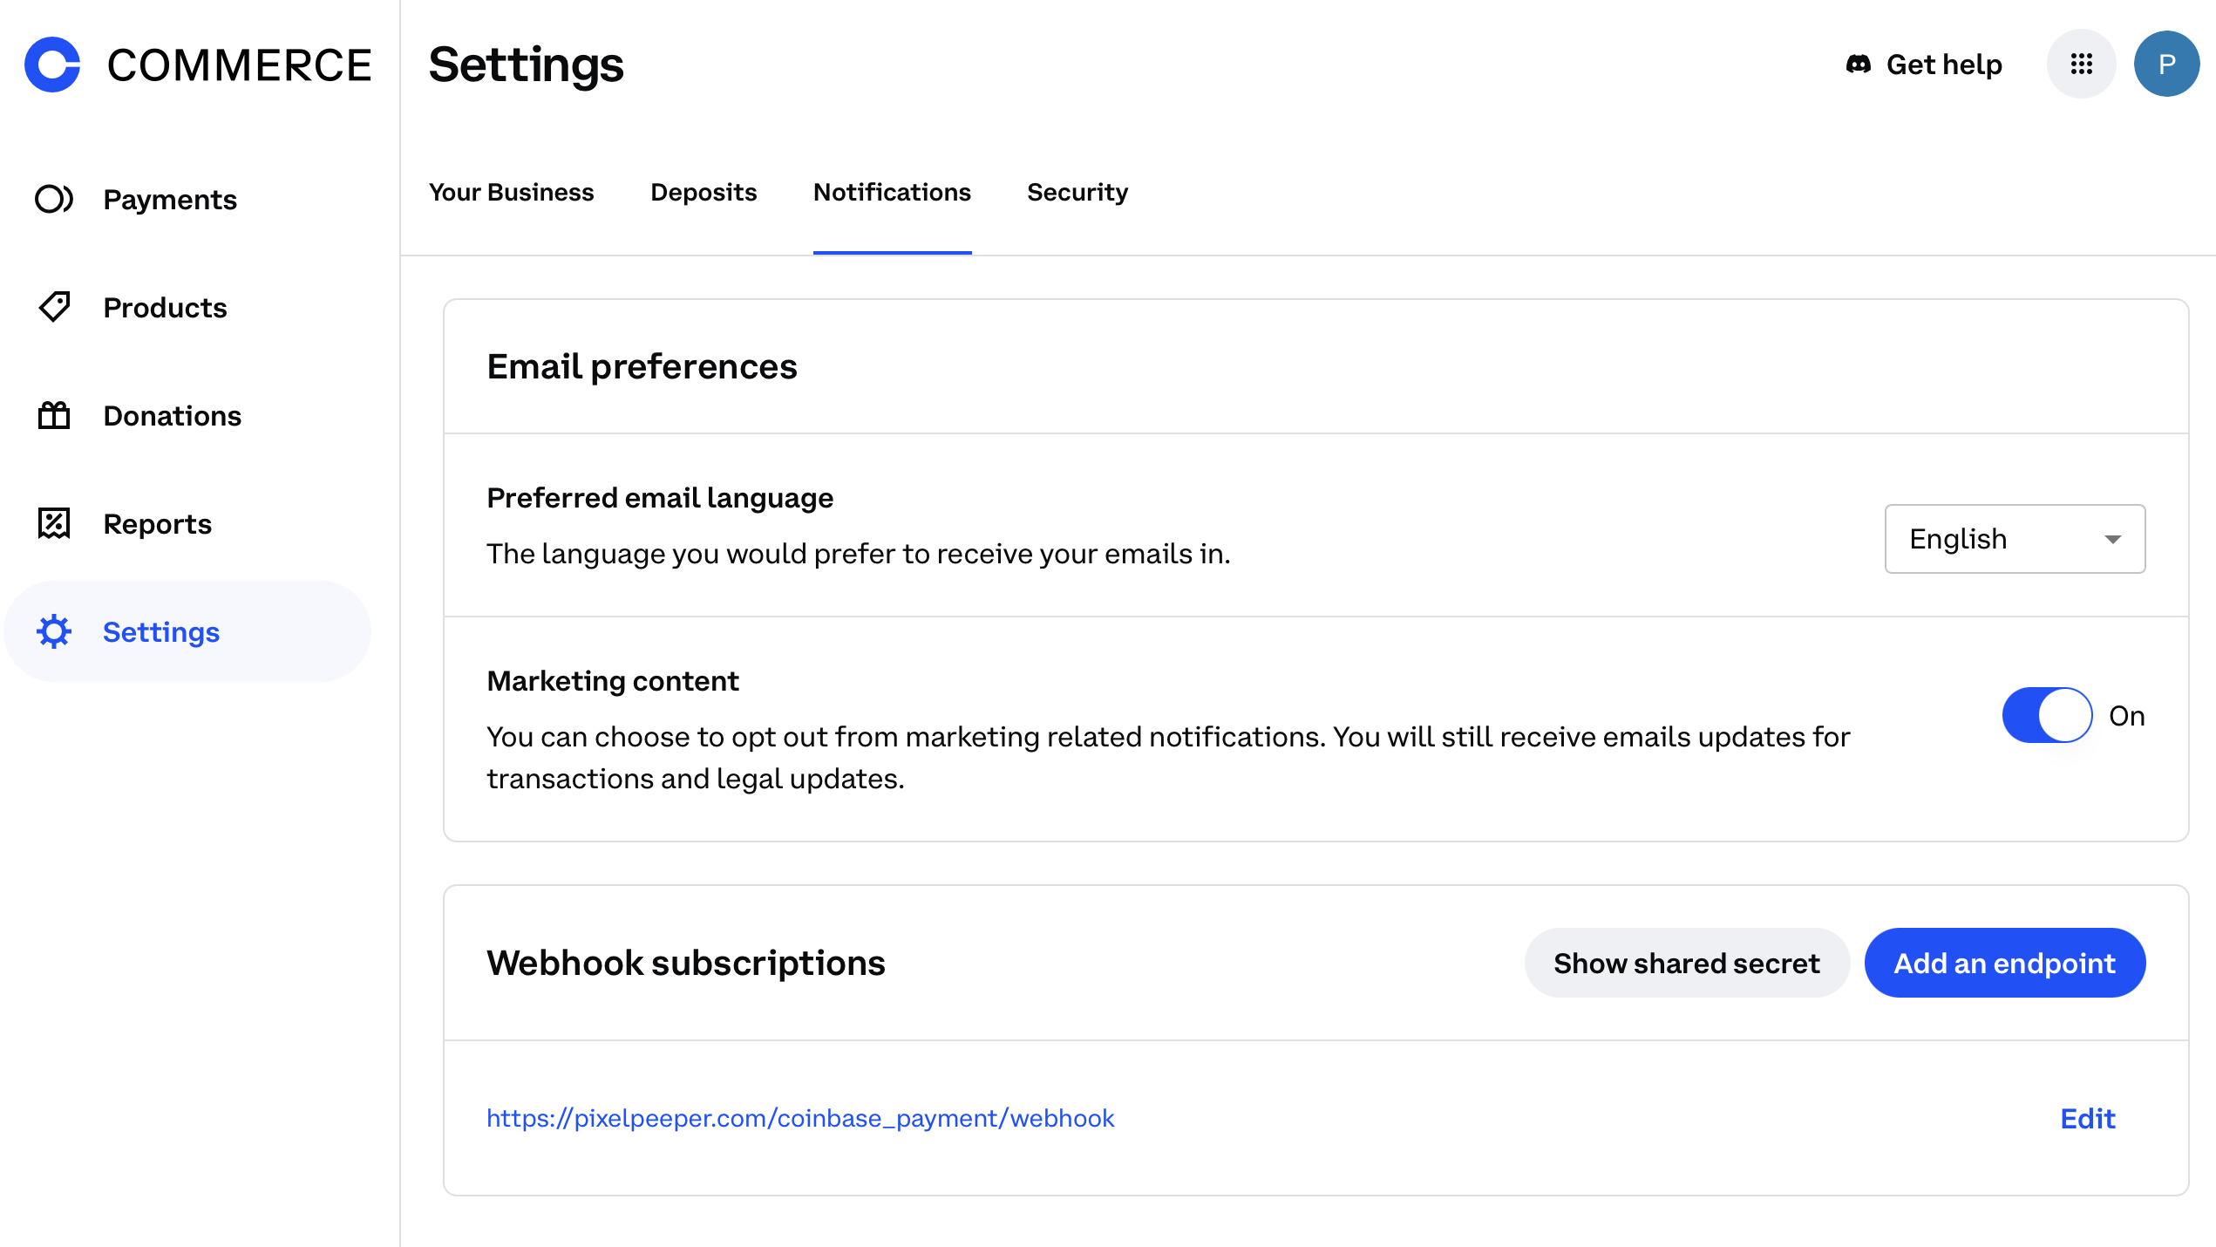
Task: Click the Donations gift icon
Action: 53,415
